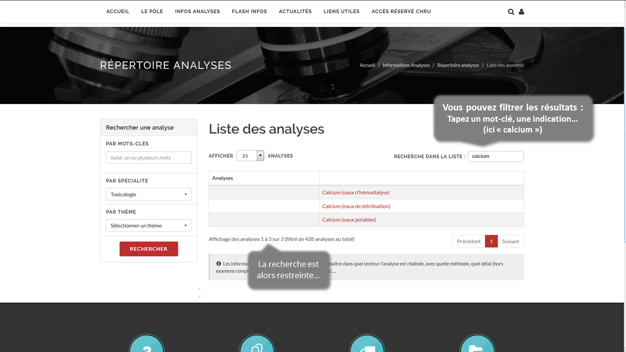Open Calcium (eaux potables) link
The image size is (626, 352).
(x=349, y=220)
